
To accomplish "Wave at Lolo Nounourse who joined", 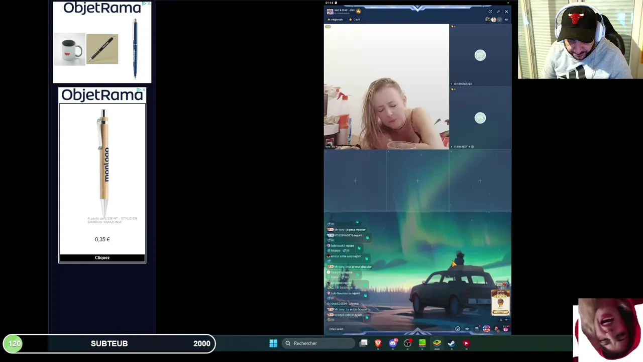I will coord(365,296).
